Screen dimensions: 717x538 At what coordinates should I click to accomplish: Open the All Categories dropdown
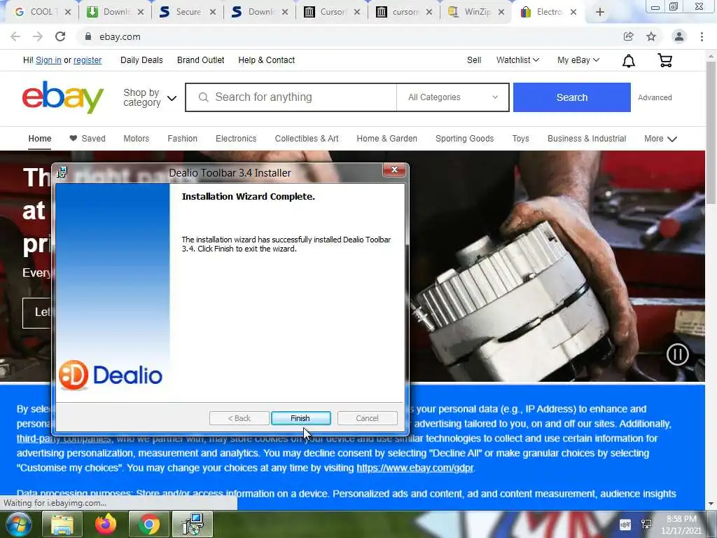[453, 97]
